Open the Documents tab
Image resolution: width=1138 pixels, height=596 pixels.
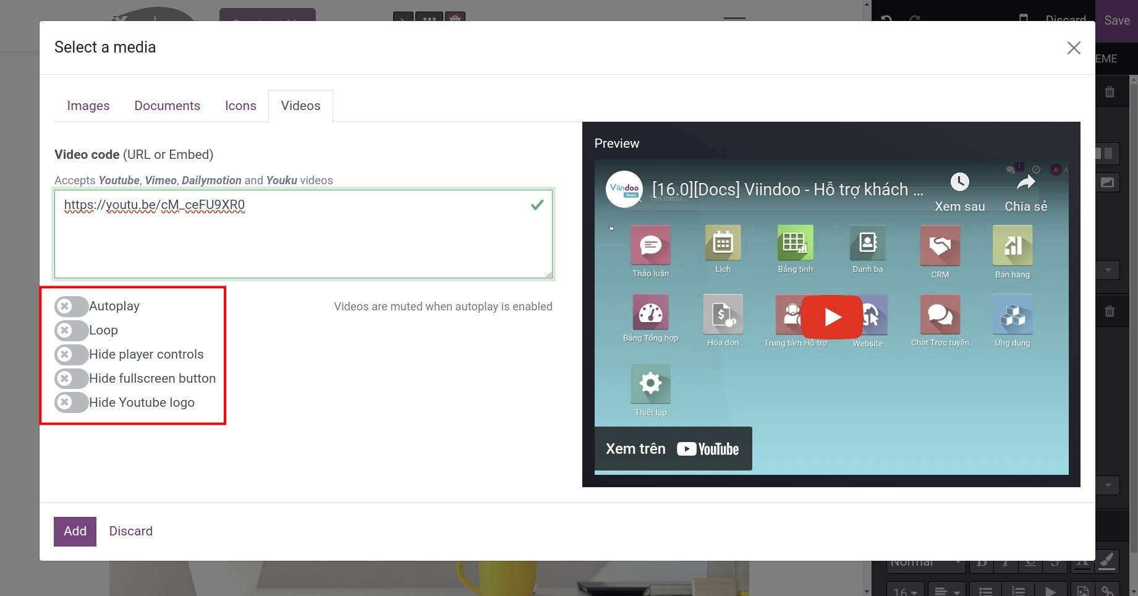click(167, 105)
